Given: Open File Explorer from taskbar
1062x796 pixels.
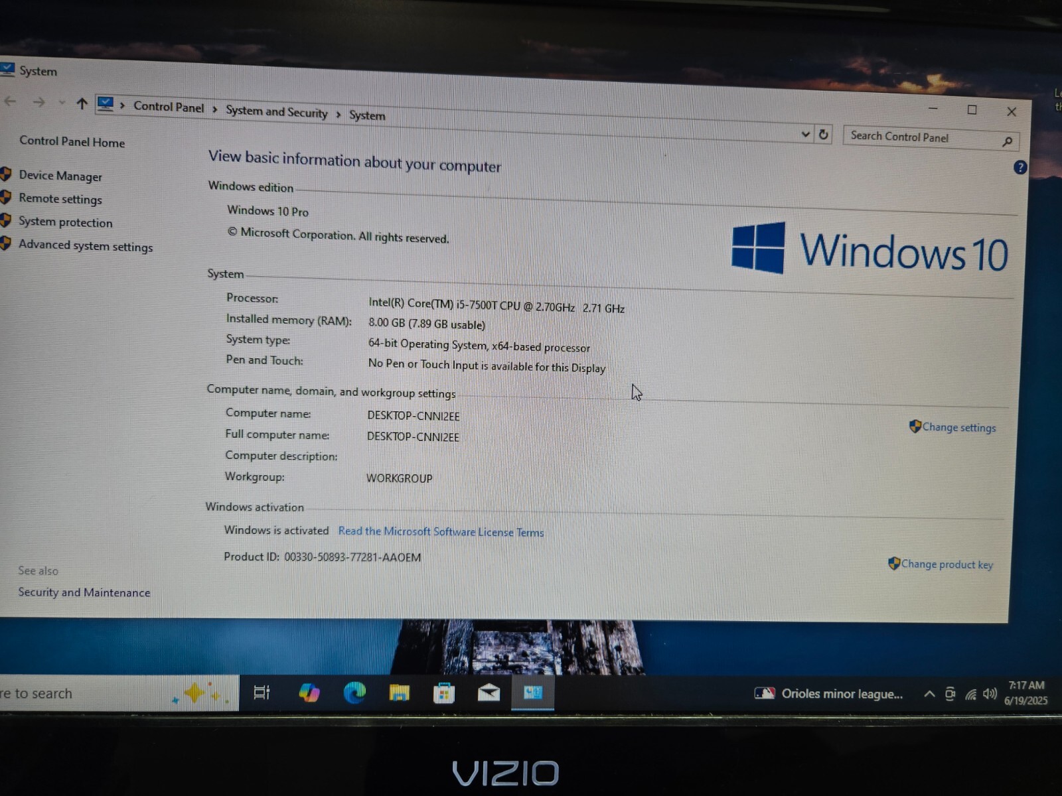Looking at the screenshot, I should pos(399,693).
